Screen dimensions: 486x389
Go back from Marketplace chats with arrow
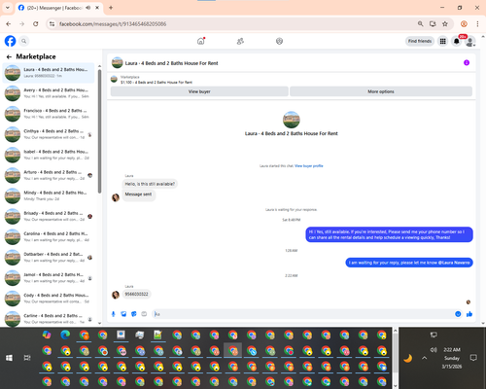pos(9,57)
